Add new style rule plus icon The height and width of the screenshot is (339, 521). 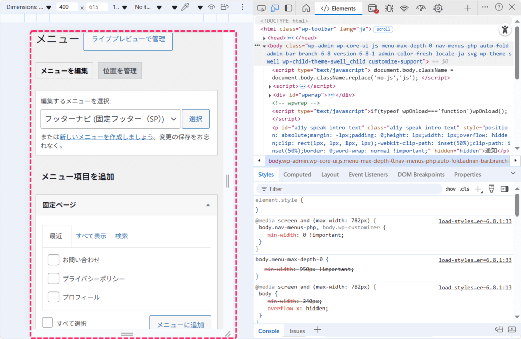click(x=478, y=189)
